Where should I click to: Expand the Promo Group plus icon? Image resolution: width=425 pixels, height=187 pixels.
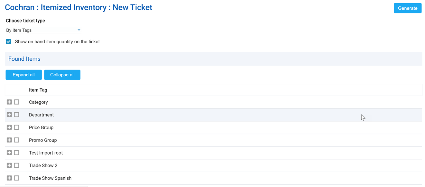click(9, 140)
